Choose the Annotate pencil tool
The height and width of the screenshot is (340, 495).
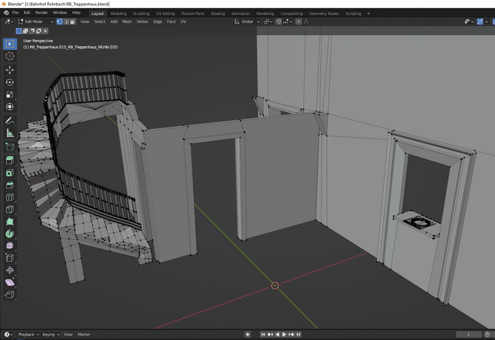pyautogui.click(x=10, y=120)
